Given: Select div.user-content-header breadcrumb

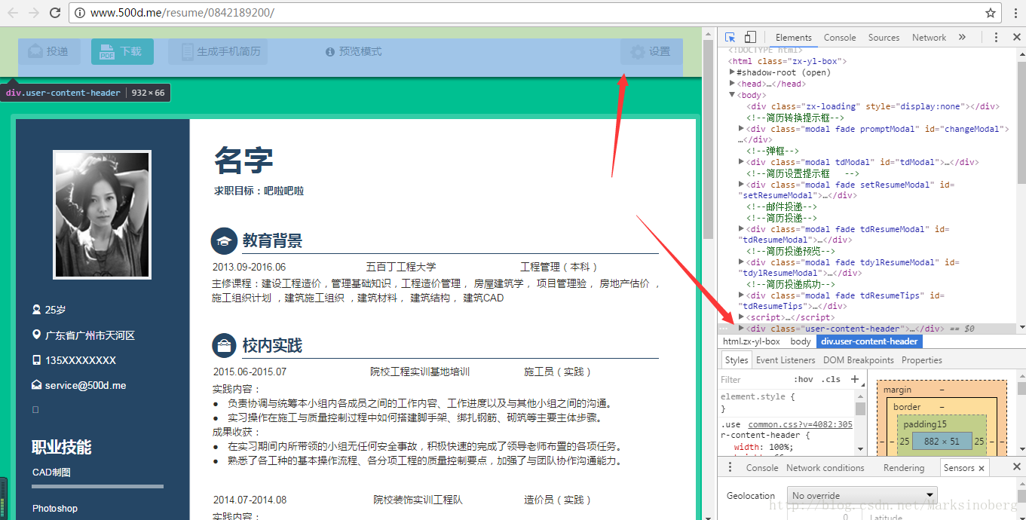Looking at the screenshot, I should (869, 341).
